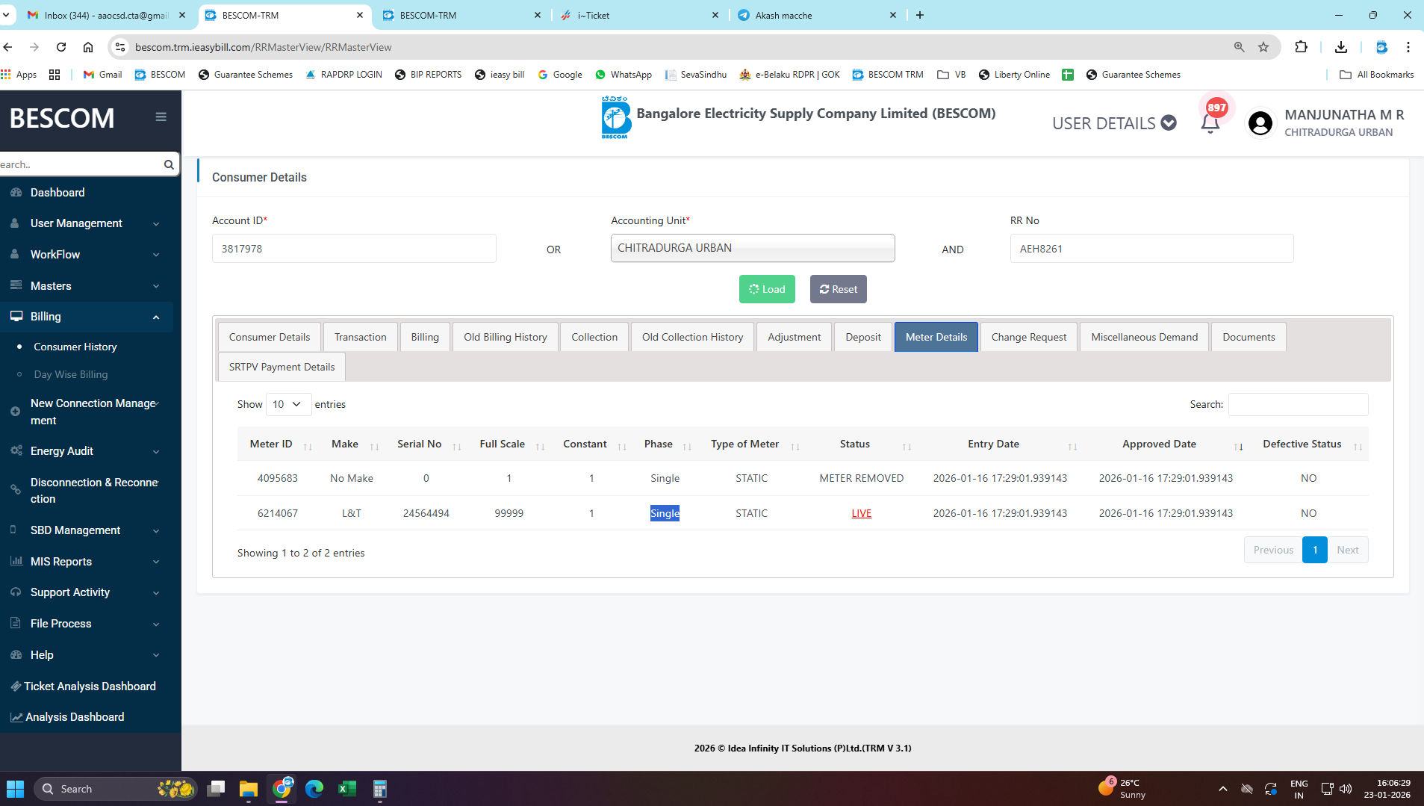Click the Reset button

pos(838,289)
